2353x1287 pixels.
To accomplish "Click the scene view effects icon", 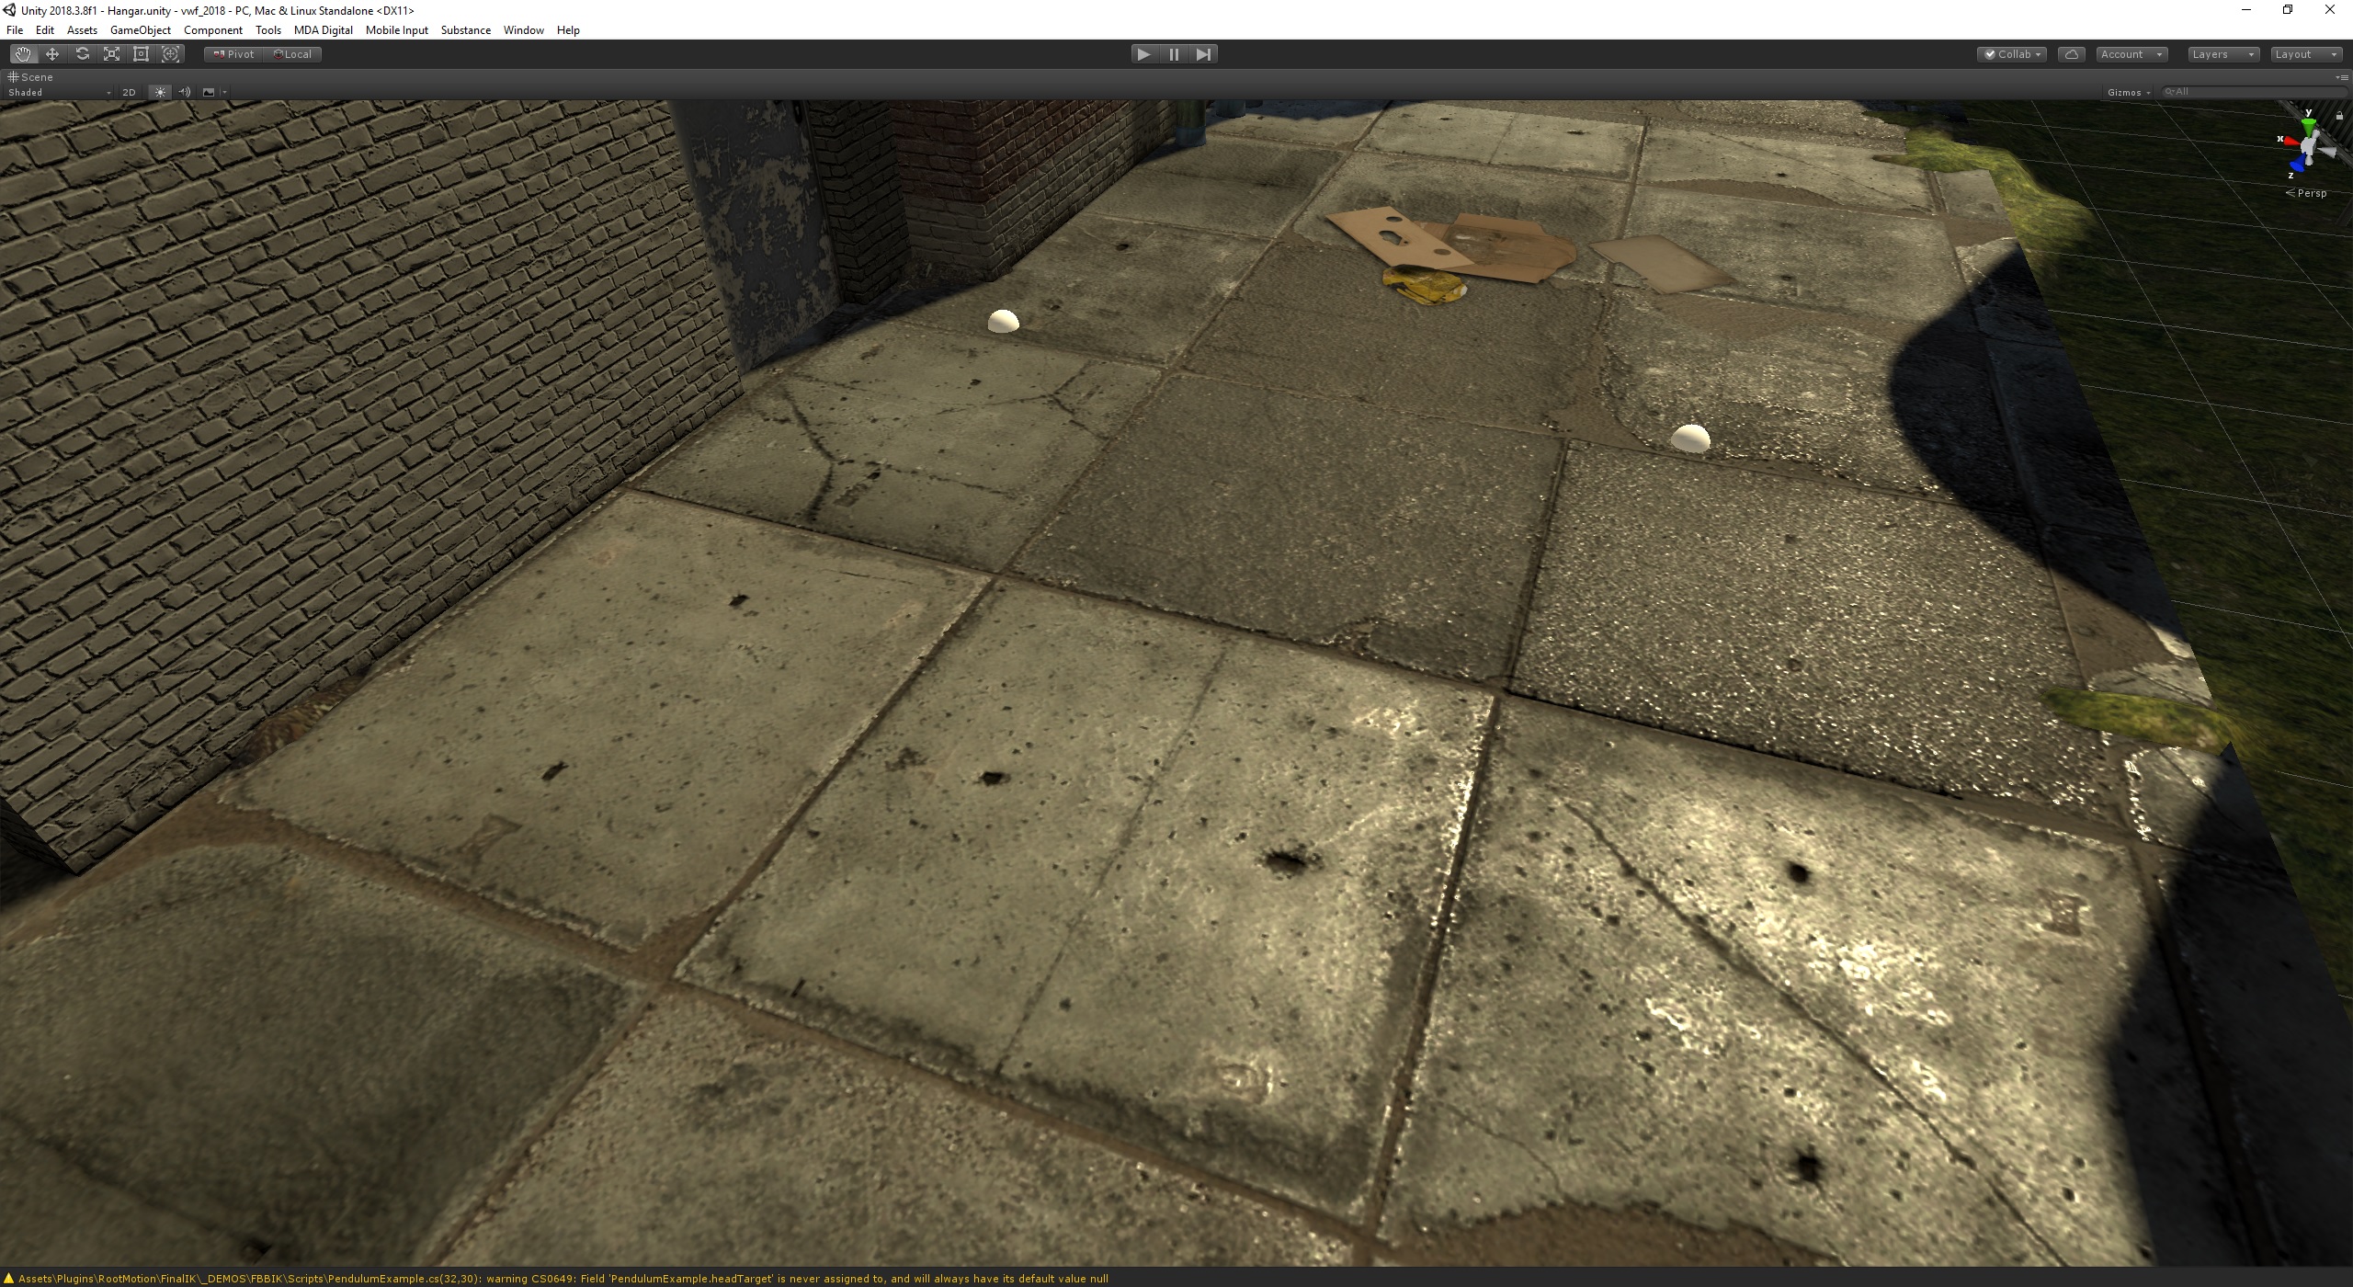I will (209, 92).
